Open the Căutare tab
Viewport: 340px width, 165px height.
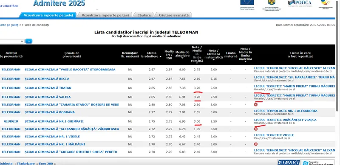click(x=144, y=15)
